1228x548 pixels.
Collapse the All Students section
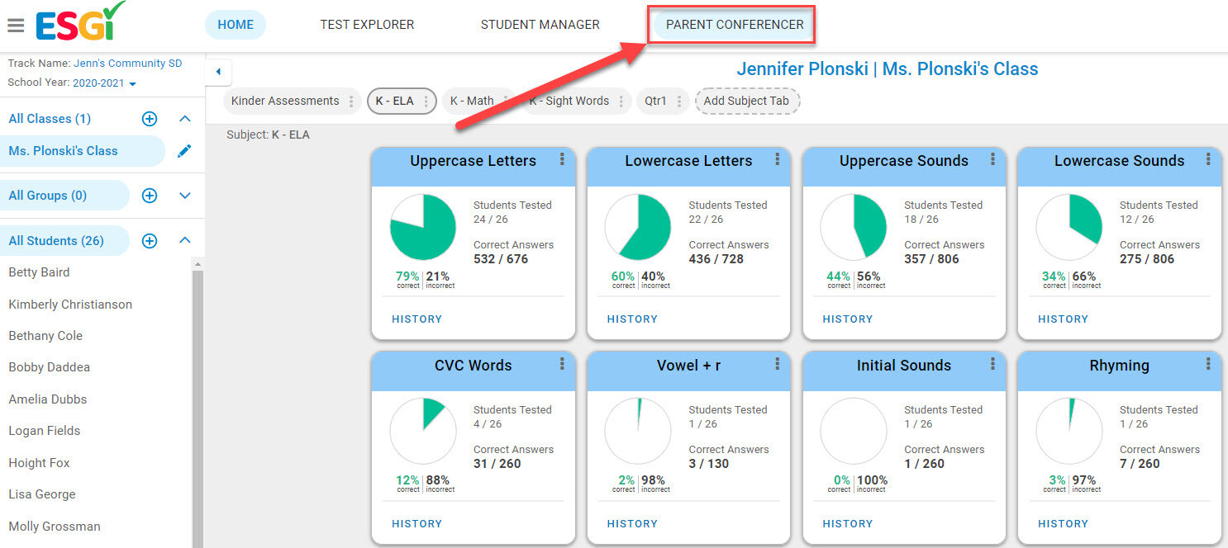[x=185, y=241]
